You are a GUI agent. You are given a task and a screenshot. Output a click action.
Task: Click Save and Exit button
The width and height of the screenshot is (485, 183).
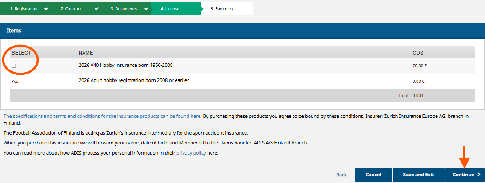(418, 175)
